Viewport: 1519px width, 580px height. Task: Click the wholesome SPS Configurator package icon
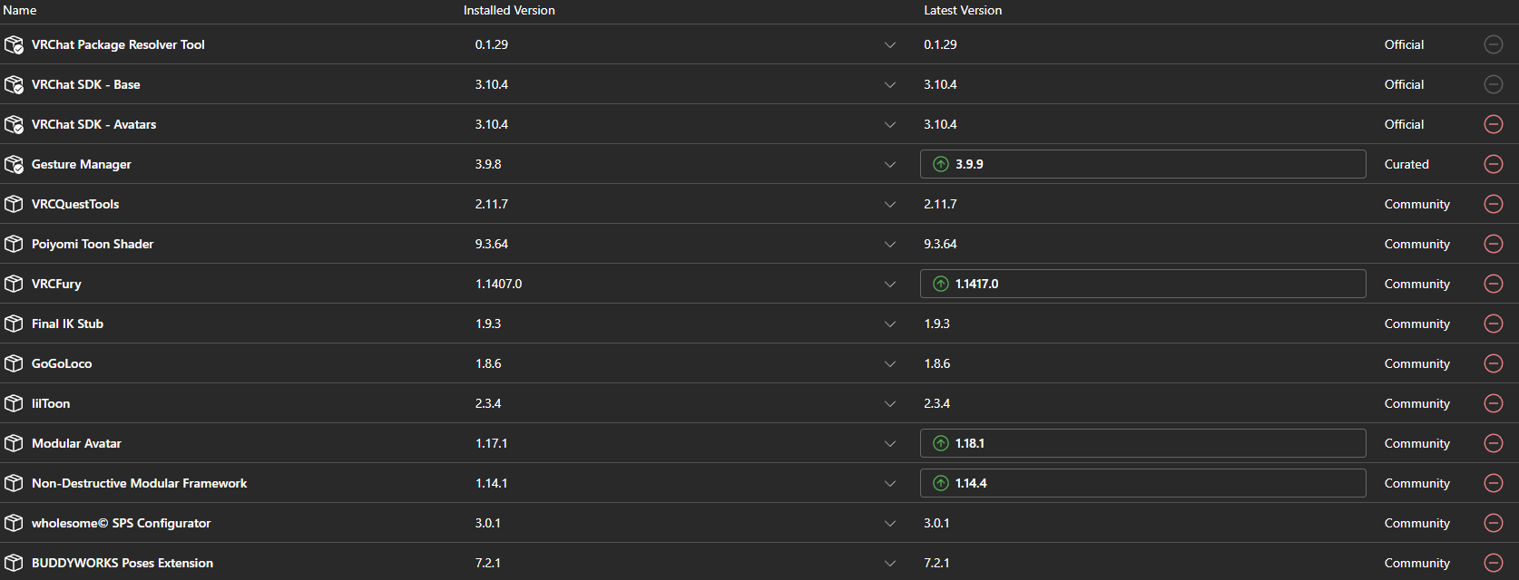click(x=14, y=523)
